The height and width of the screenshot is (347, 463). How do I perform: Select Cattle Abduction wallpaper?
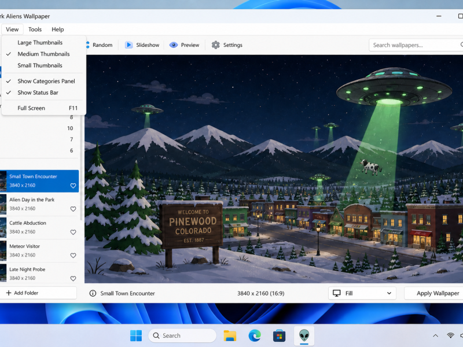click(x=39, y=227)
